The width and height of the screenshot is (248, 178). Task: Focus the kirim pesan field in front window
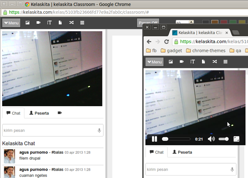(191, 169)
